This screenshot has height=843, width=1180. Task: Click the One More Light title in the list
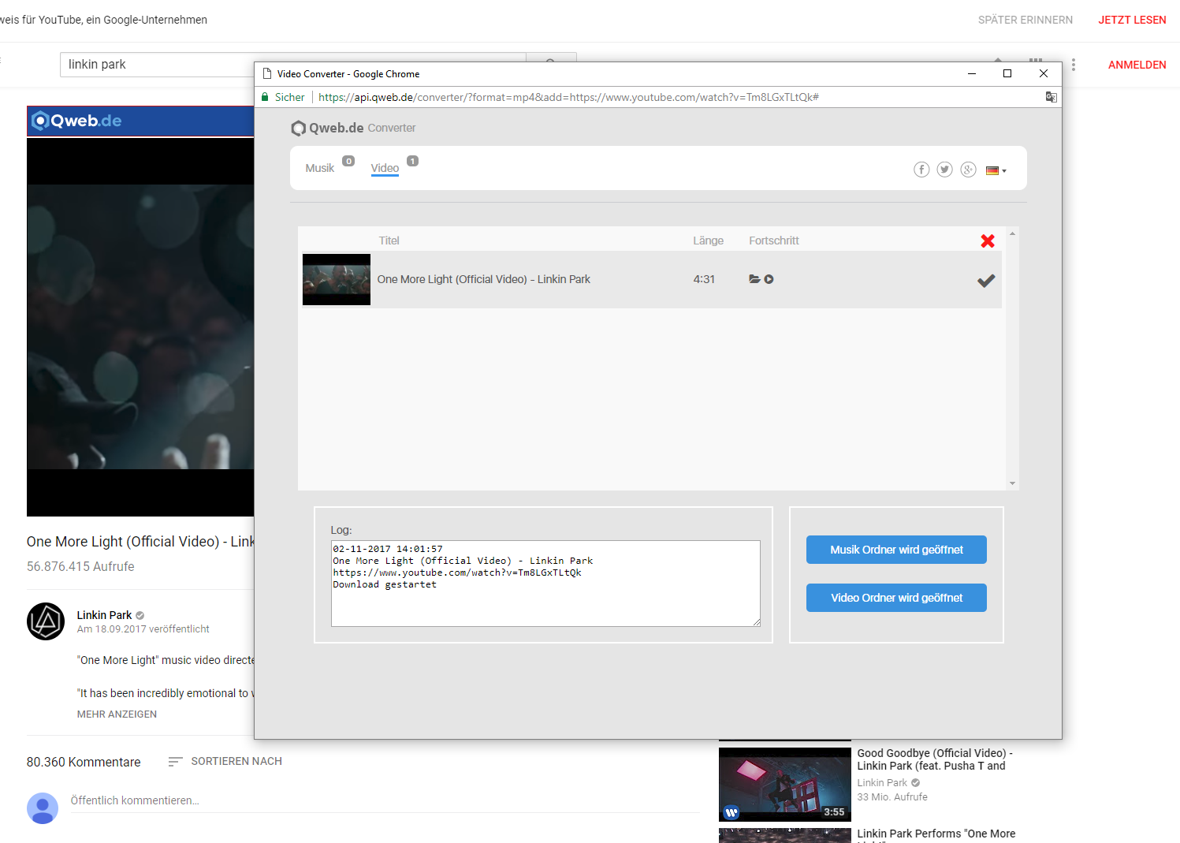[483, 279]
